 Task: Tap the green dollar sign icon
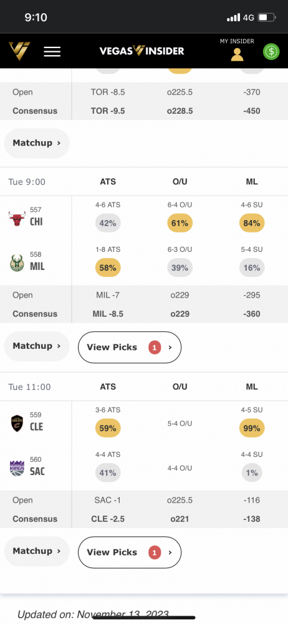[271, 51]
